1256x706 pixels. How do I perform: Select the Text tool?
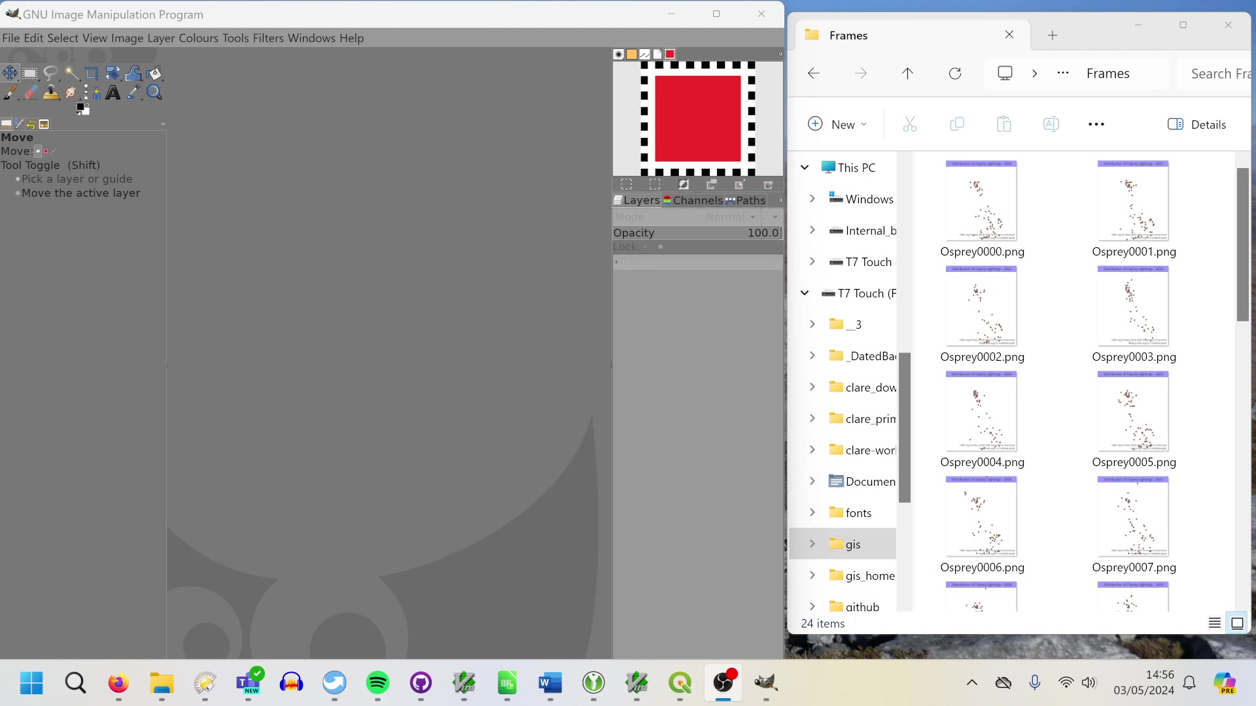pyautogui.click(x=113, y=92)
